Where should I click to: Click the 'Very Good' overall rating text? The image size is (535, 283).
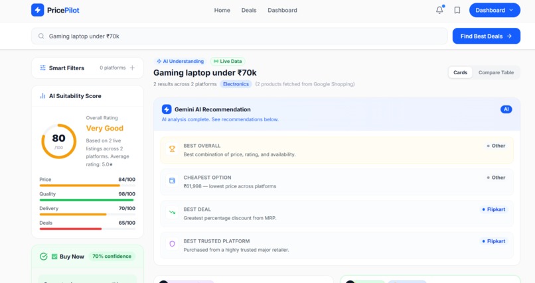[105, 129]
